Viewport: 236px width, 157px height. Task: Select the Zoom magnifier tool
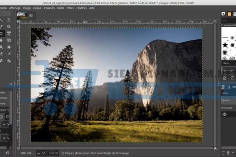pos(9,27)
